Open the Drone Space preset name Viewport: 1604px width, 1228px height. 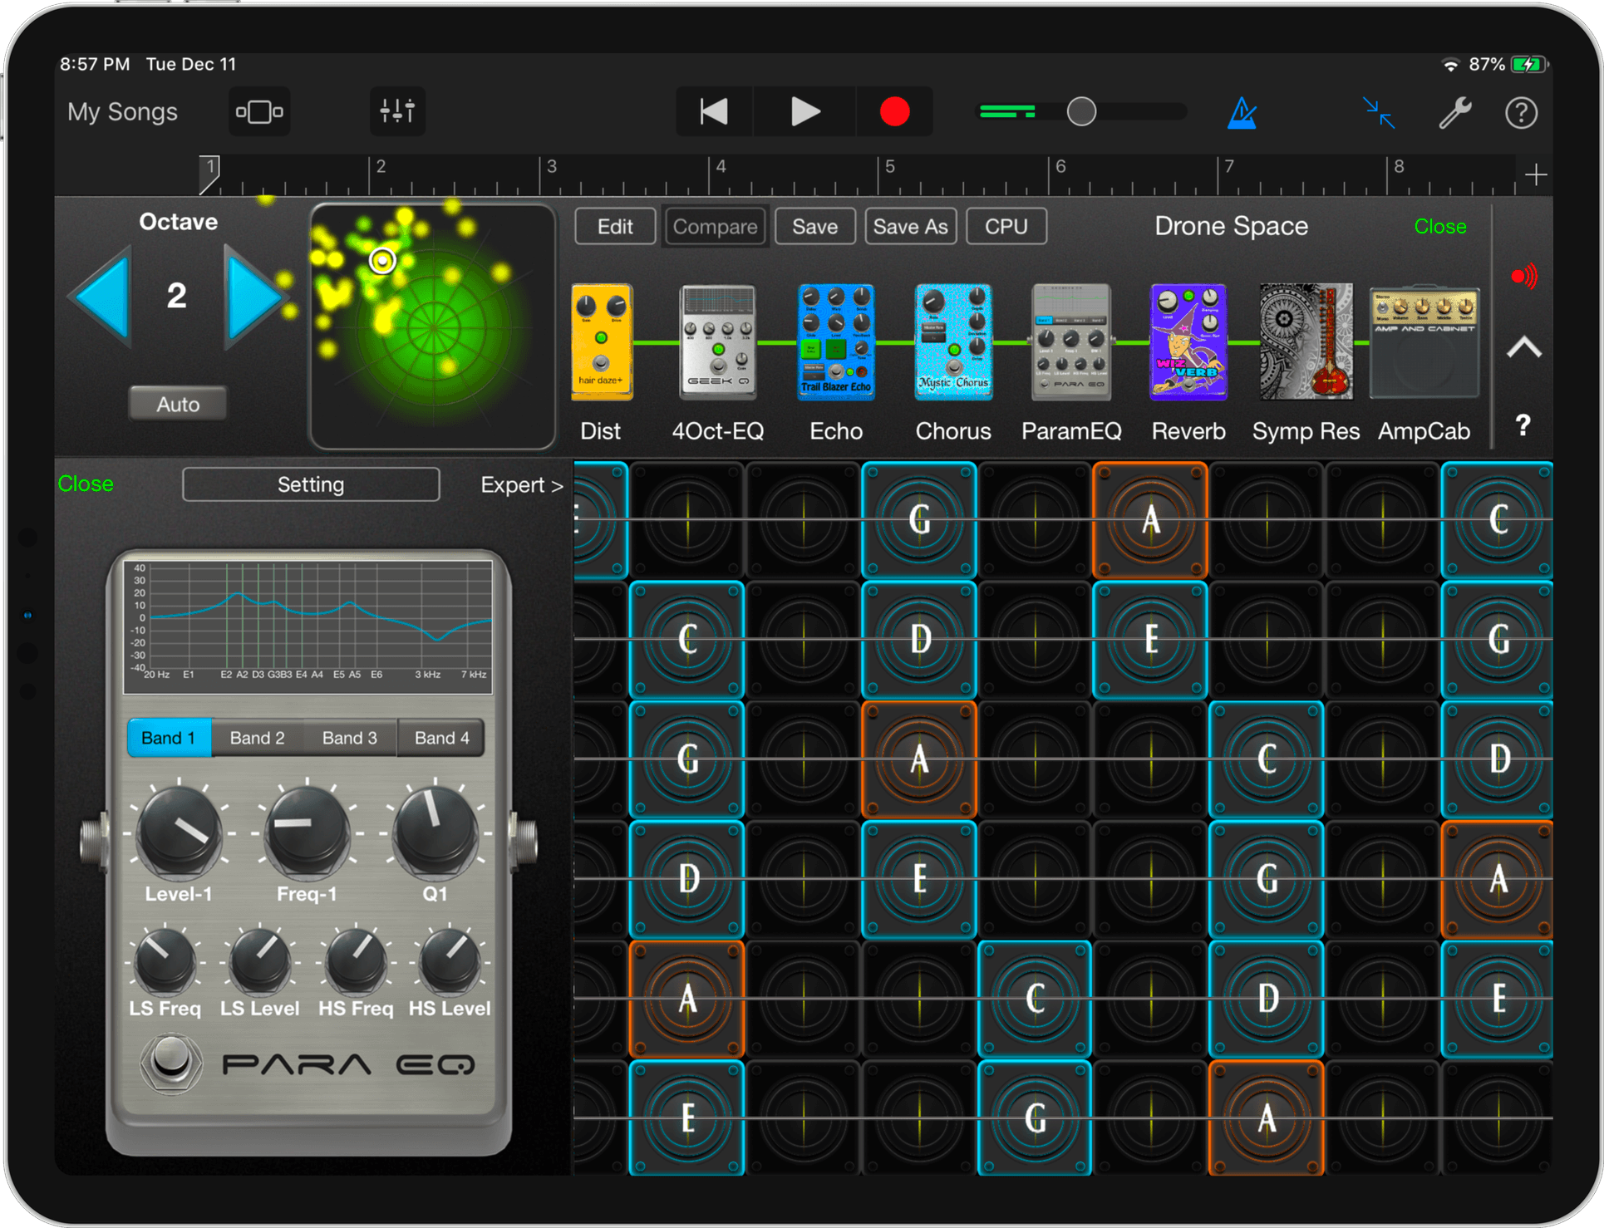click(x=1231, y=226)
